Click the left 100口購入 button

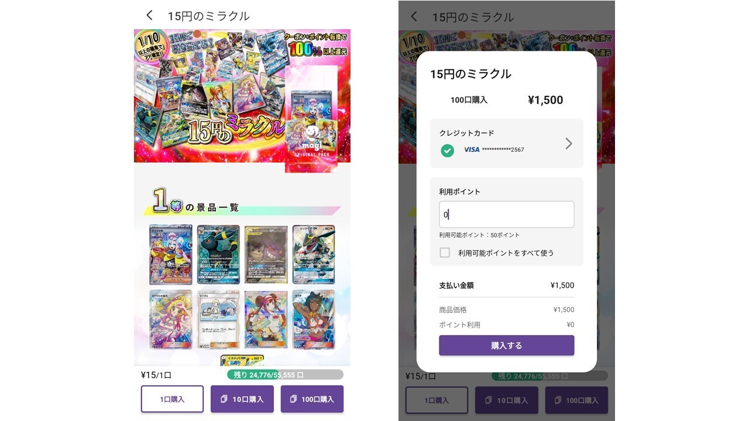click(312, 399)
